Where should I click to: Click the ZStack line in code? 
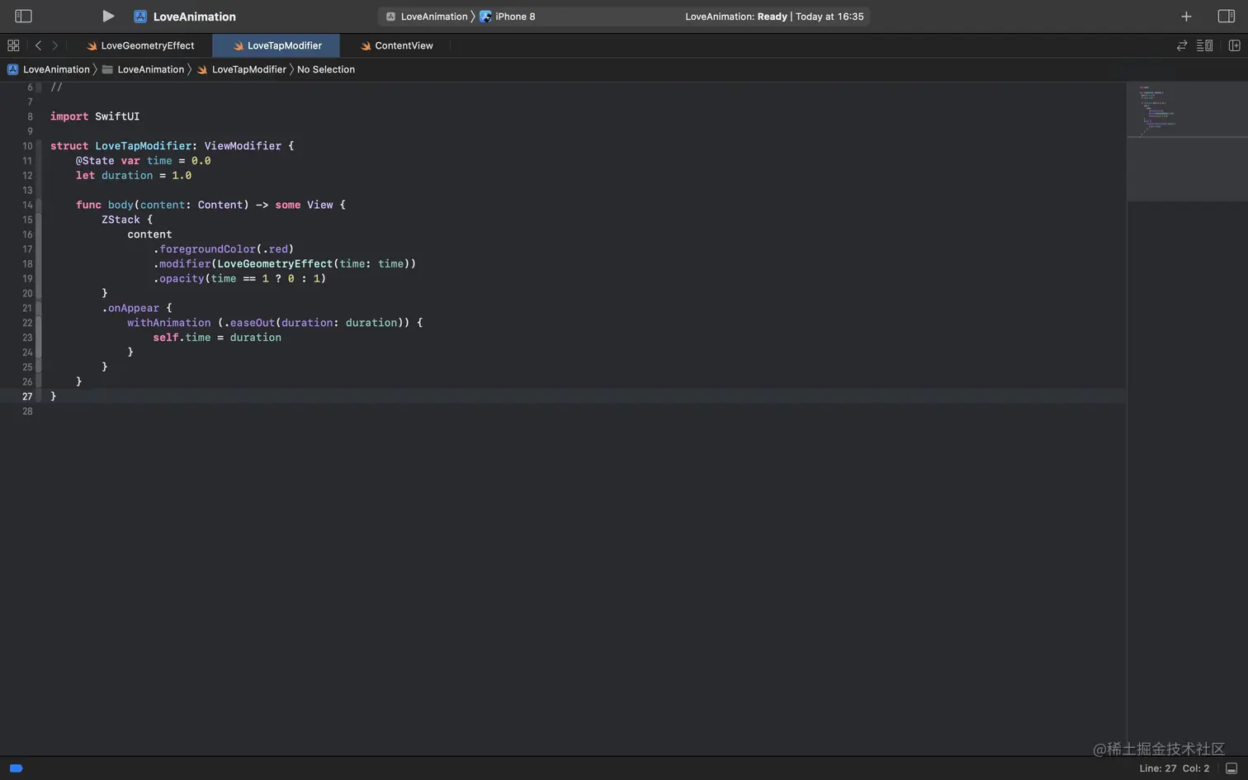click(127, 220)
